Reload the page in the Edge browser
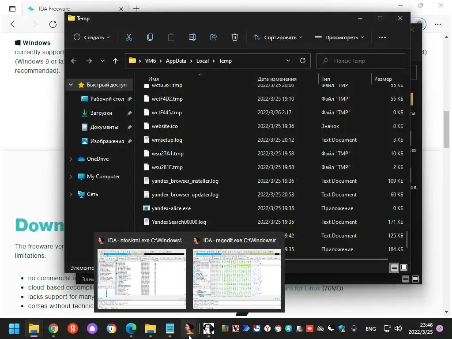The width and height of the screenshot is (452, 339). (x=53, y=24)
